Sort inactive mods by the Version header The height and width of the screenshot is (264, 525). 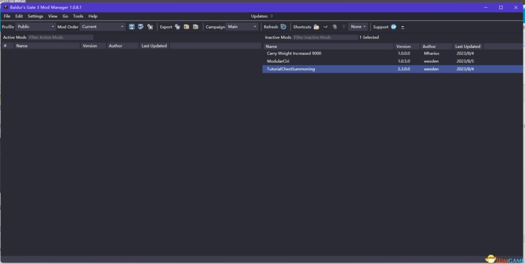pos(407,46)
